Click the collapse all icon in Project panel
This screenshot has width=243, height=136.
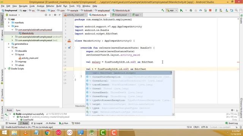50,15
